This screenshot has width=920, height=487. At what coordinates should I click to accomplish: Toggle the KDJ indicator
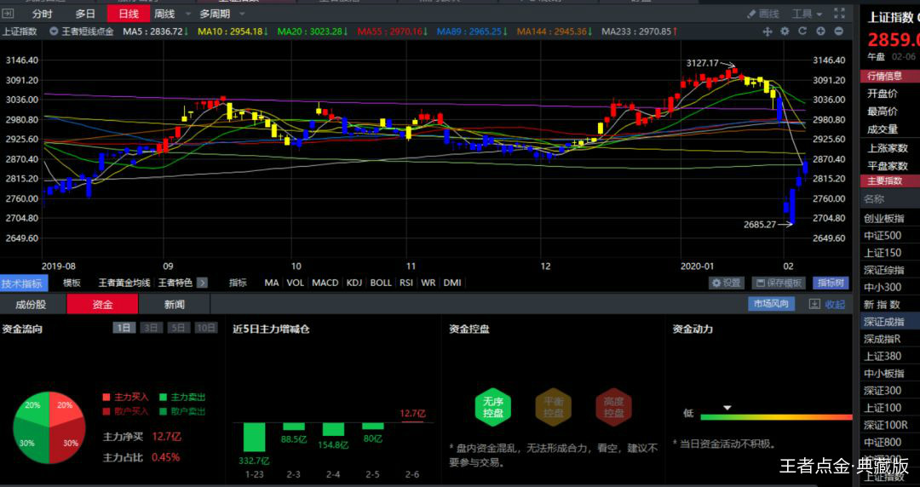pyautogui.click(x=354, y=283)
